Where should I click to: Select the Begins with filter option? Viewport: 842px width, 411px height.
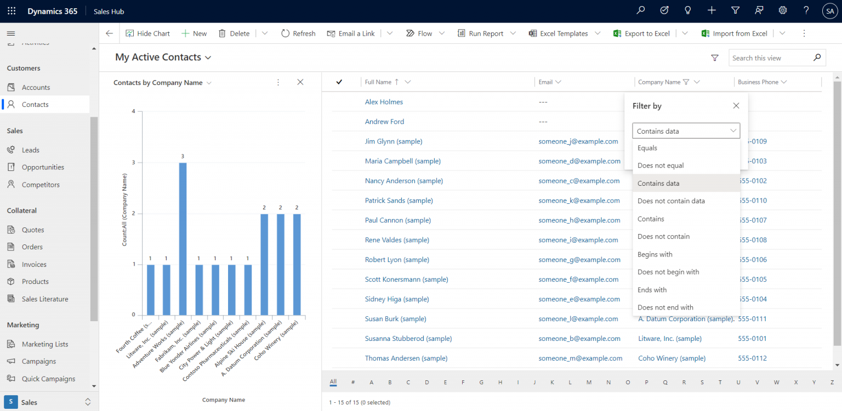[686, 254]
